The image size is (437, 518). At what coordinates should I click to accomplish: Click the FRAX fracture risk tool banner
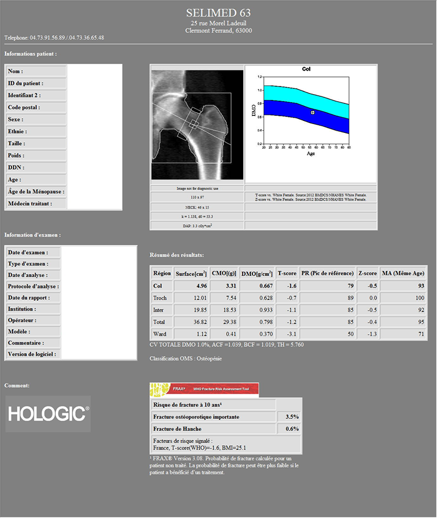point(204,389)
